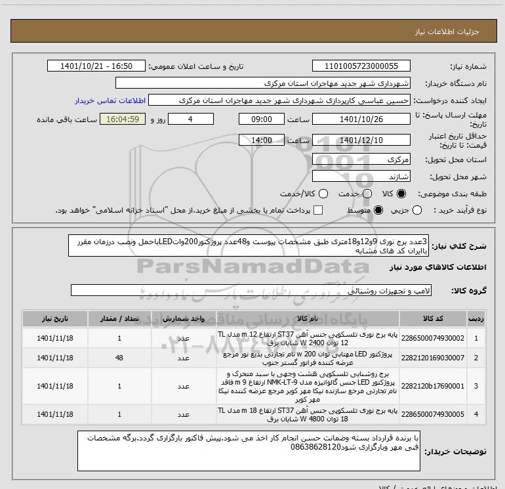Click the ردیف column header

click(476, 318)
